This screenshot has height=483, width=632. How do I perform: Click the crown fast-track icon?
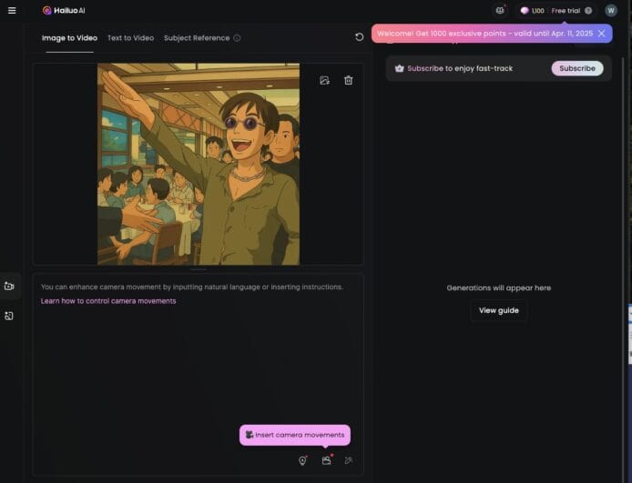(x=399, y=68)
